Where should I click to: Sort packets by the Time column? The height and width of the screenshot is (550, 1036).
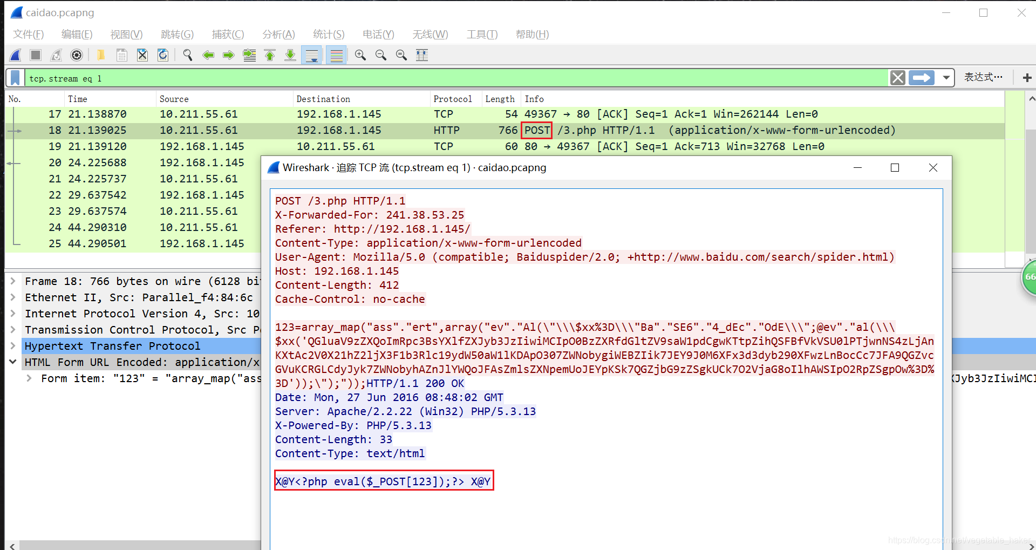110,99
